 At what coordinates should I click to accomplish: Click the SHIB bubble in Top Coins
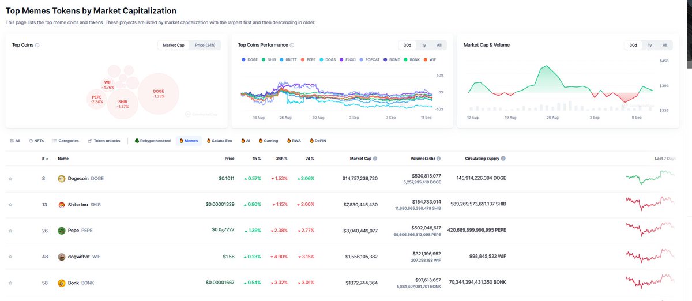pos(123,104)
